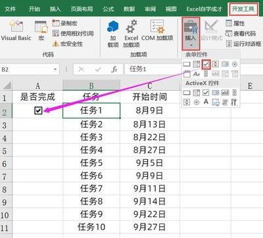263x238 pixels.
Task: Select column C header
Action: pyautogui.click(x=150, y=85)
